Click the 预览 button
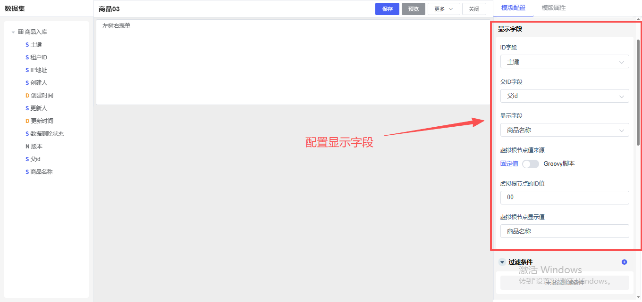The height and width of the screenshot is (302, 642). tap(413, 9)
